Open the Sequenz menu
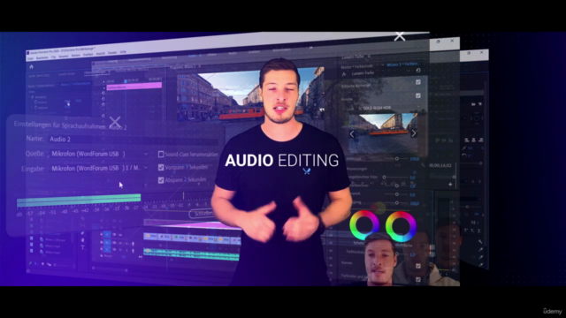Image resolution: width=566 pixels, height=318 pixels. [64, 57]
